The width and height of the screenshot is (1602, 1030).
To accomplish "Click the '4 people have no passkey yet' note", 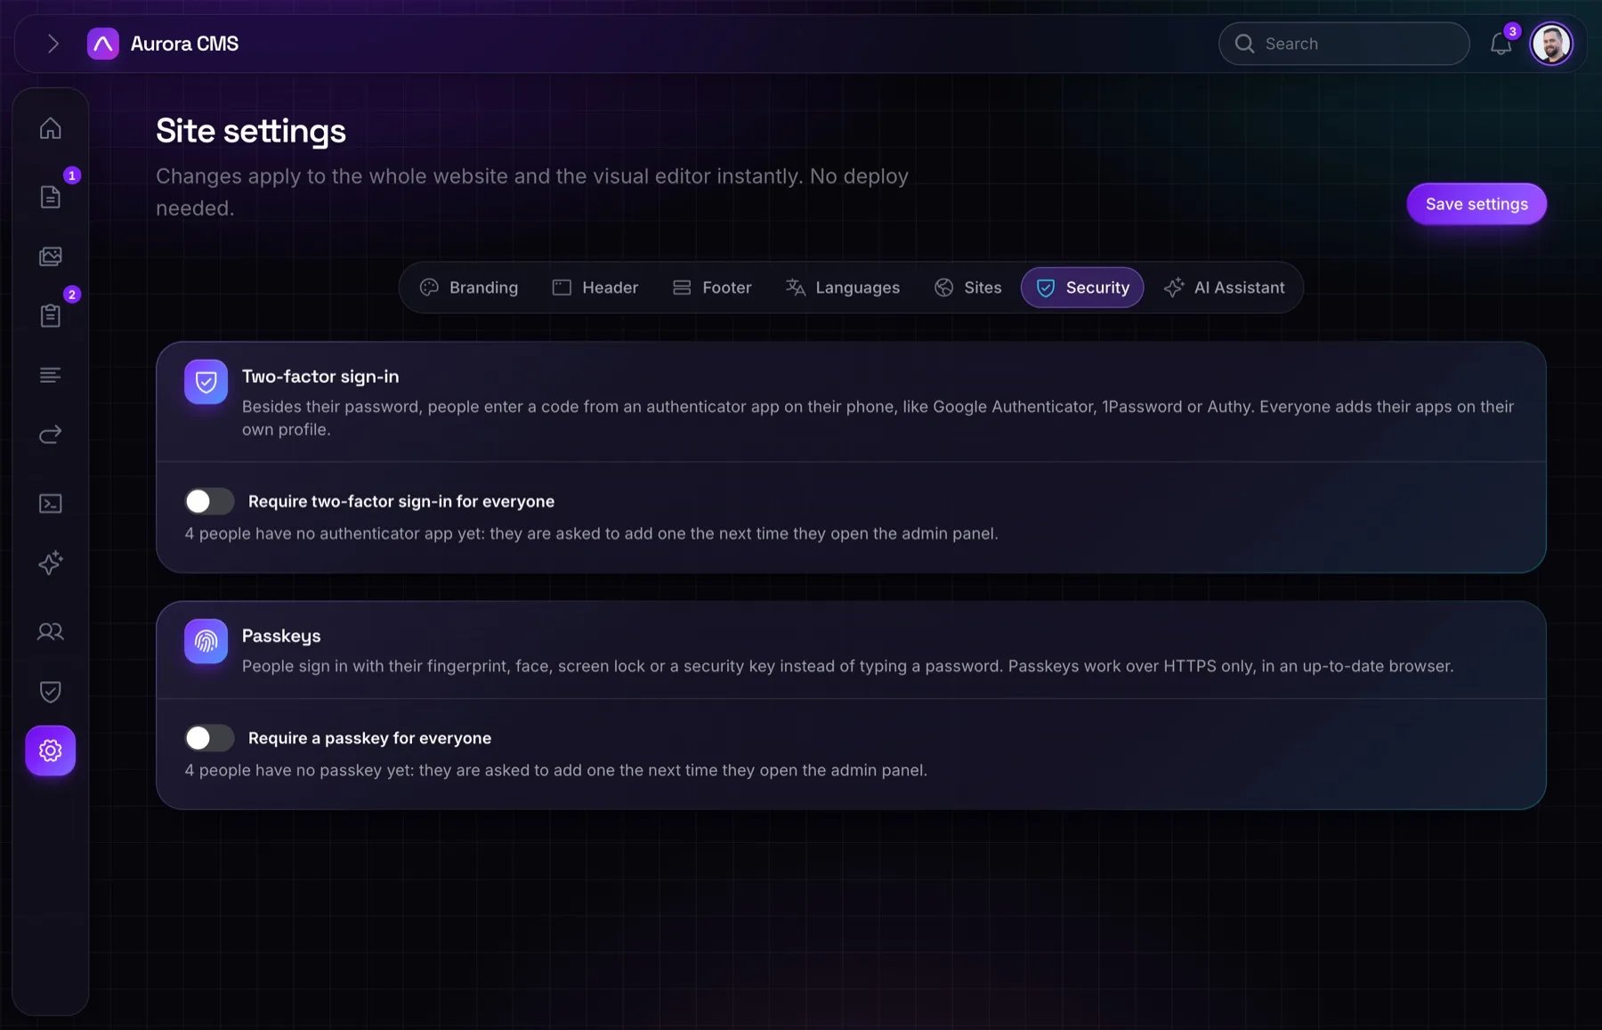I will 556,770.
